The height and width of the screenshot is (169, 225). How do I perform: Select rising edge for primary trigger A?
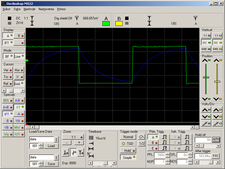(165, 137)
